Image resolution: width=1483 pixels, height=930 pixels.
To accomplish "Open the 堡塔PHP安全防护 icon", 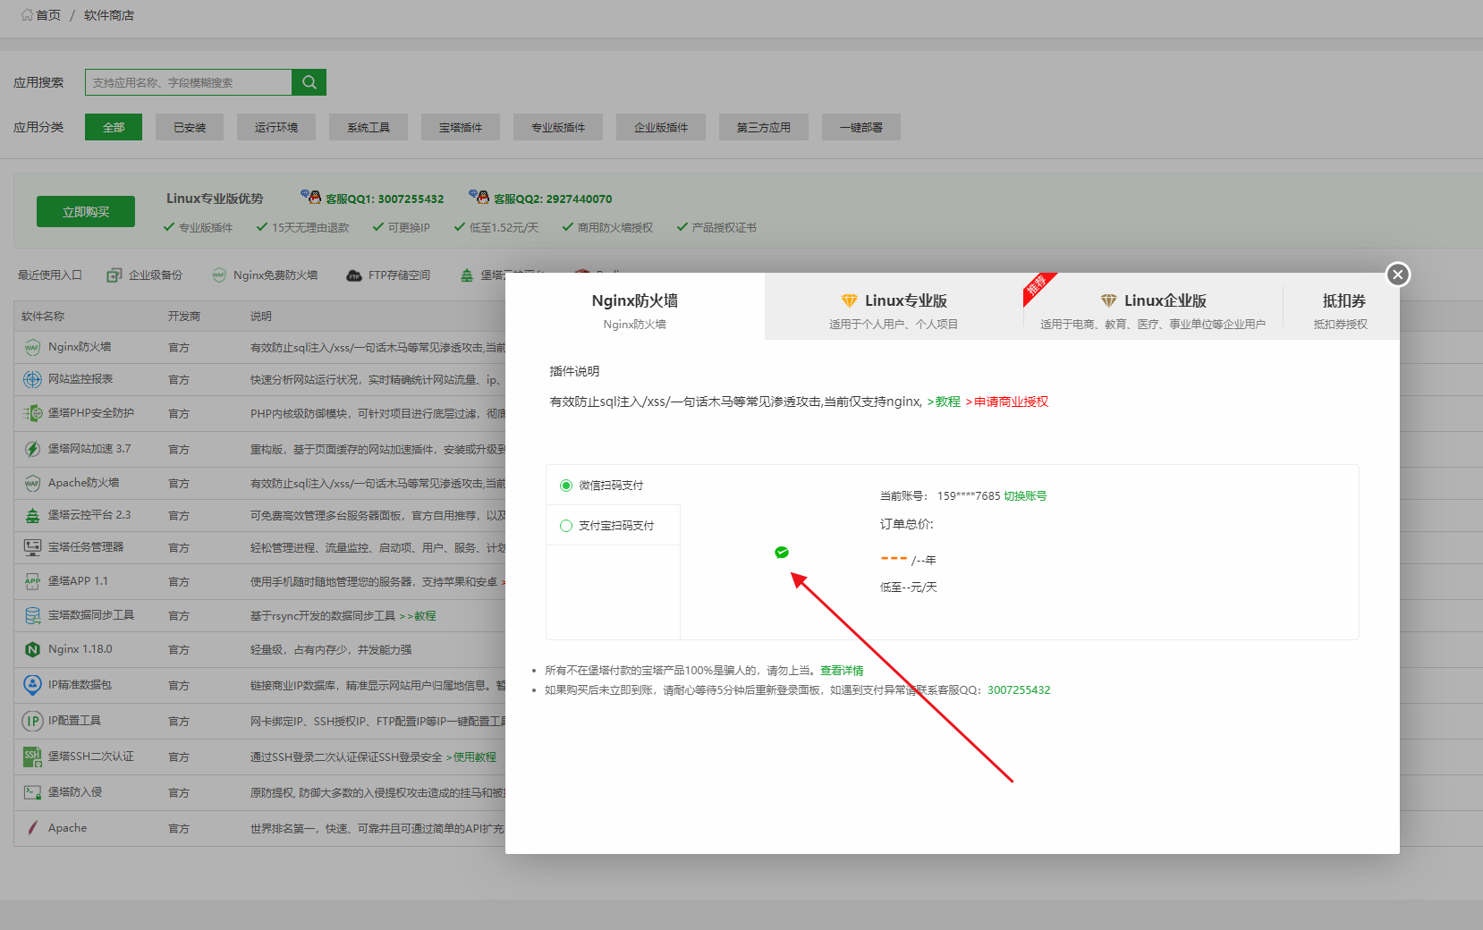I will (32, 413).
